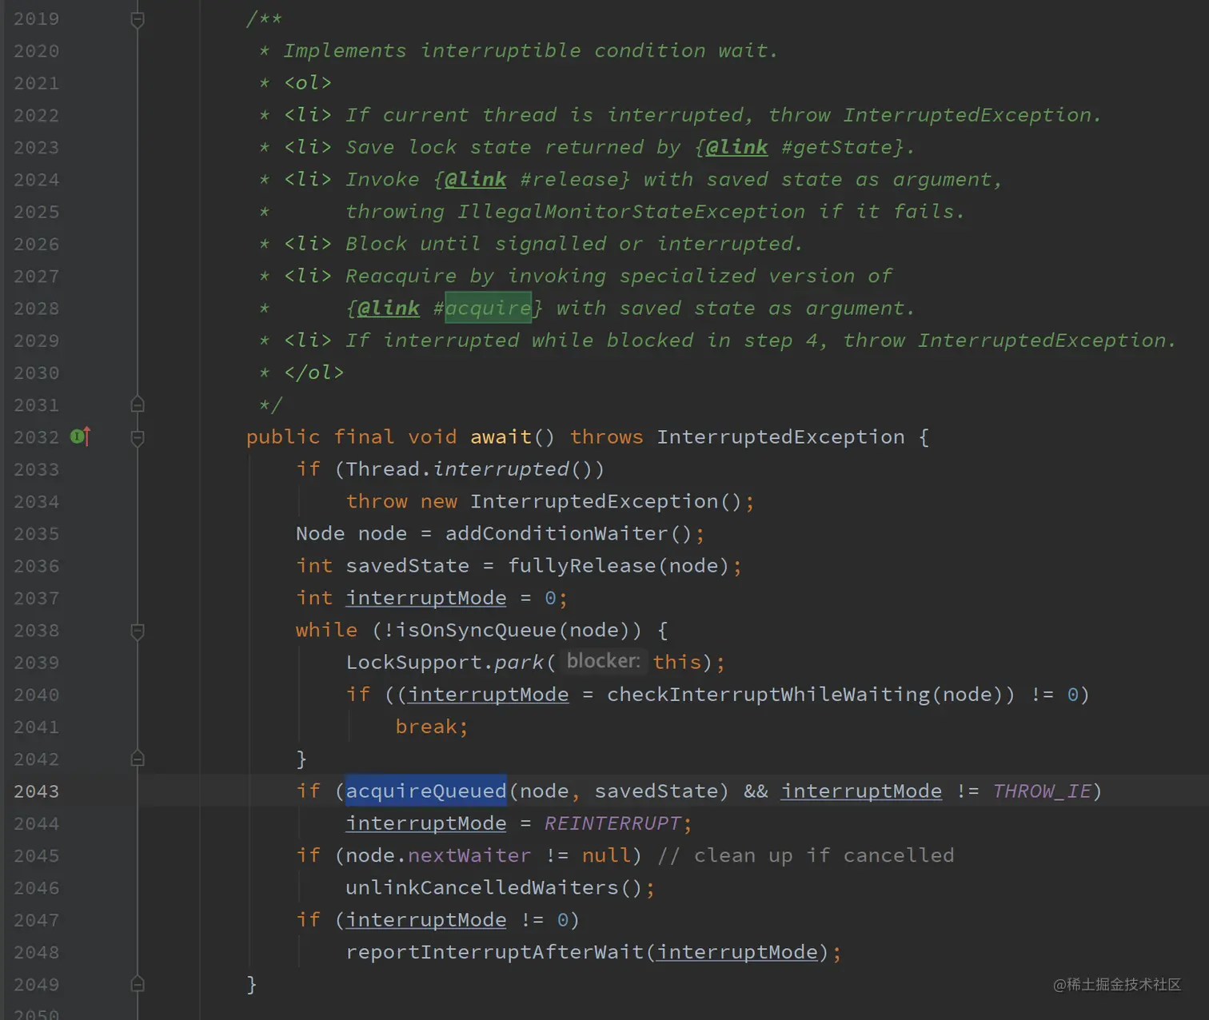Click 'new InterruptedException()' on line 2034
The image size is (1209, 1020).
581,501
